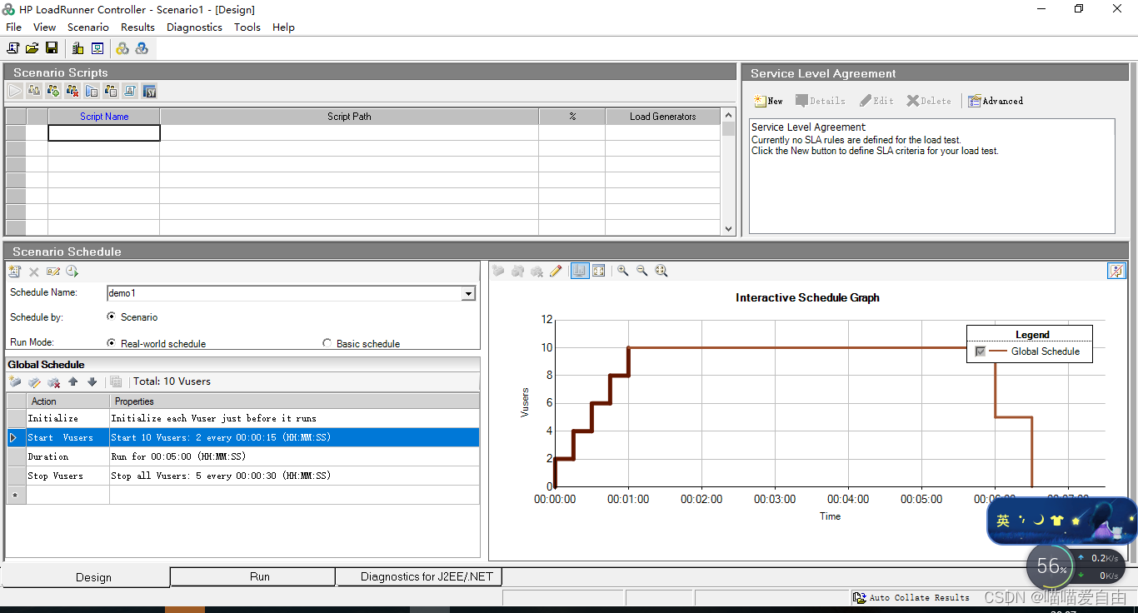Click the Scenario Scripts scrollbar down arrow
The width and height of the screenshot is (1138, 613).
(x=729, y=229)
